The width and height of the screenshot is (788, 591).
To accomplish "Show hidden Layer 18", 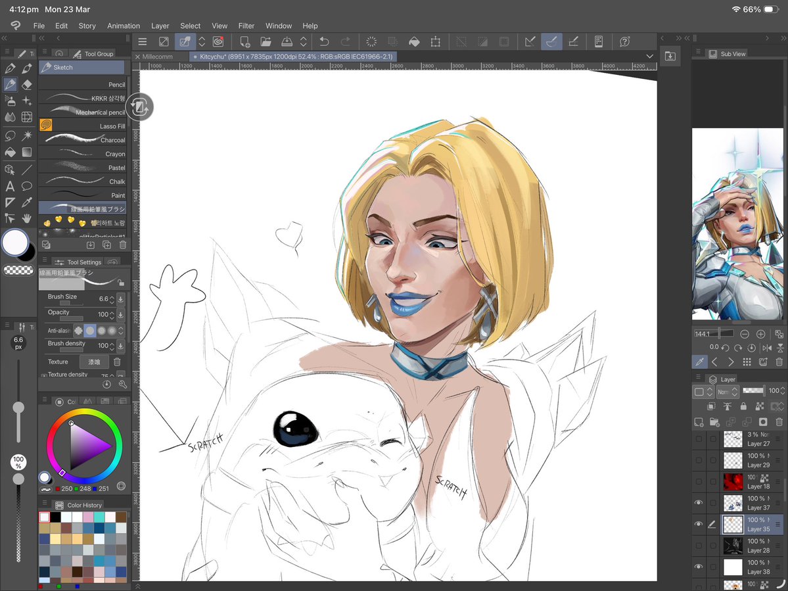I will pyautogui.click(x=699, y=481).
